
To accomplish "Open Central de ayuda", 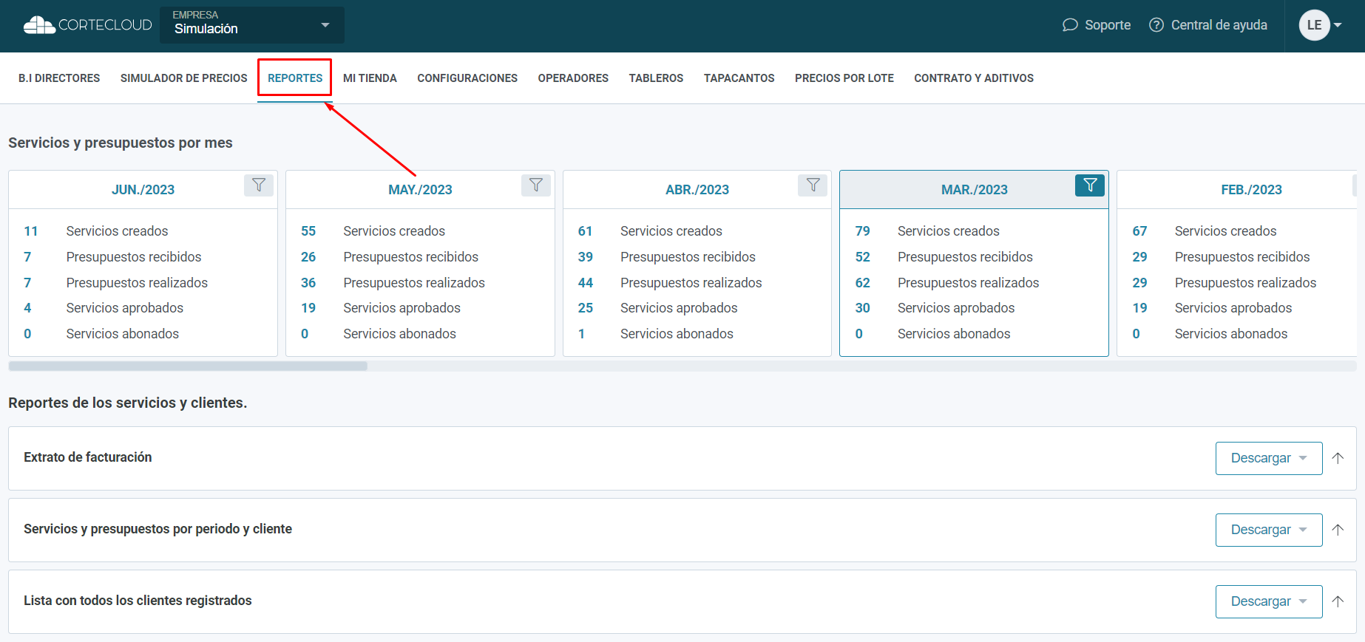I will point(1208,25).
